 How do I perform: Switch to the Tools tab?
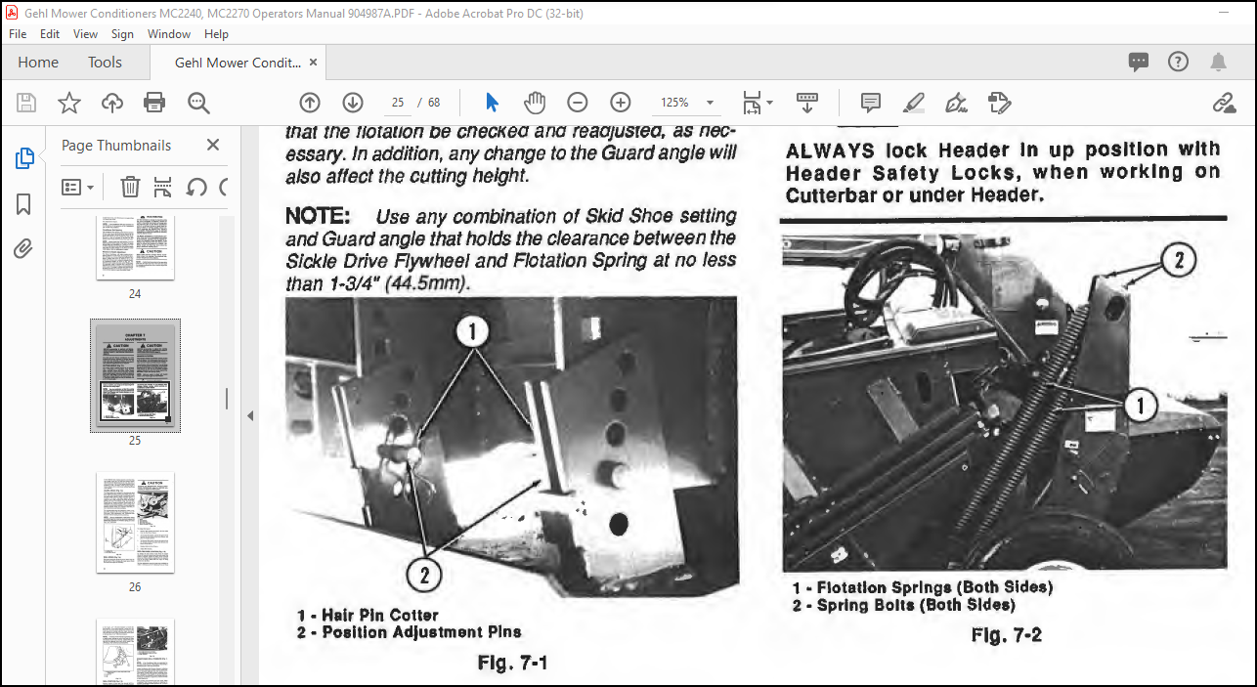point(105,62)
